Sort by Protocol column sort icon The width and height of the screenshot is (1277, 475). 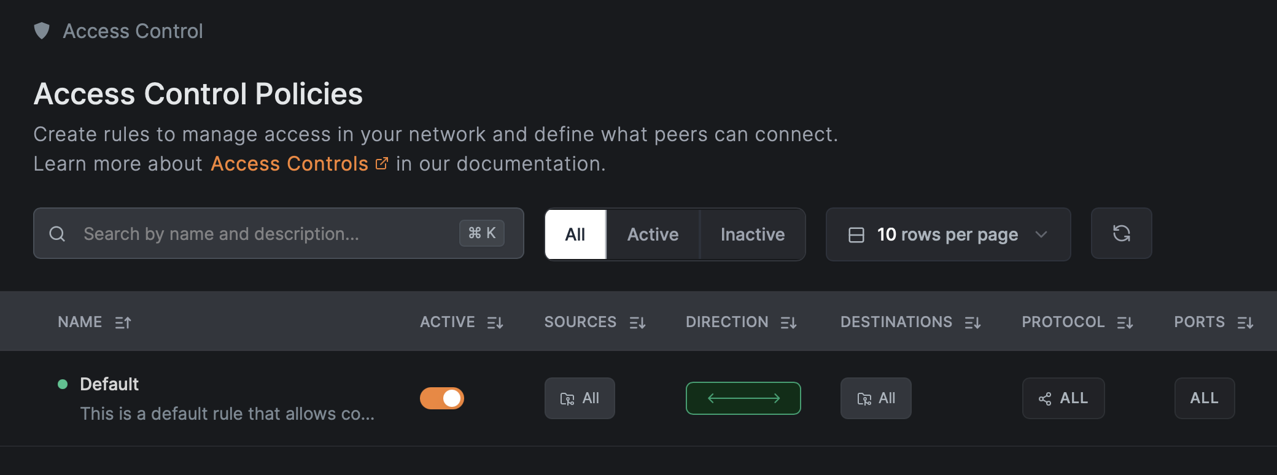(x=1125, y=322)
